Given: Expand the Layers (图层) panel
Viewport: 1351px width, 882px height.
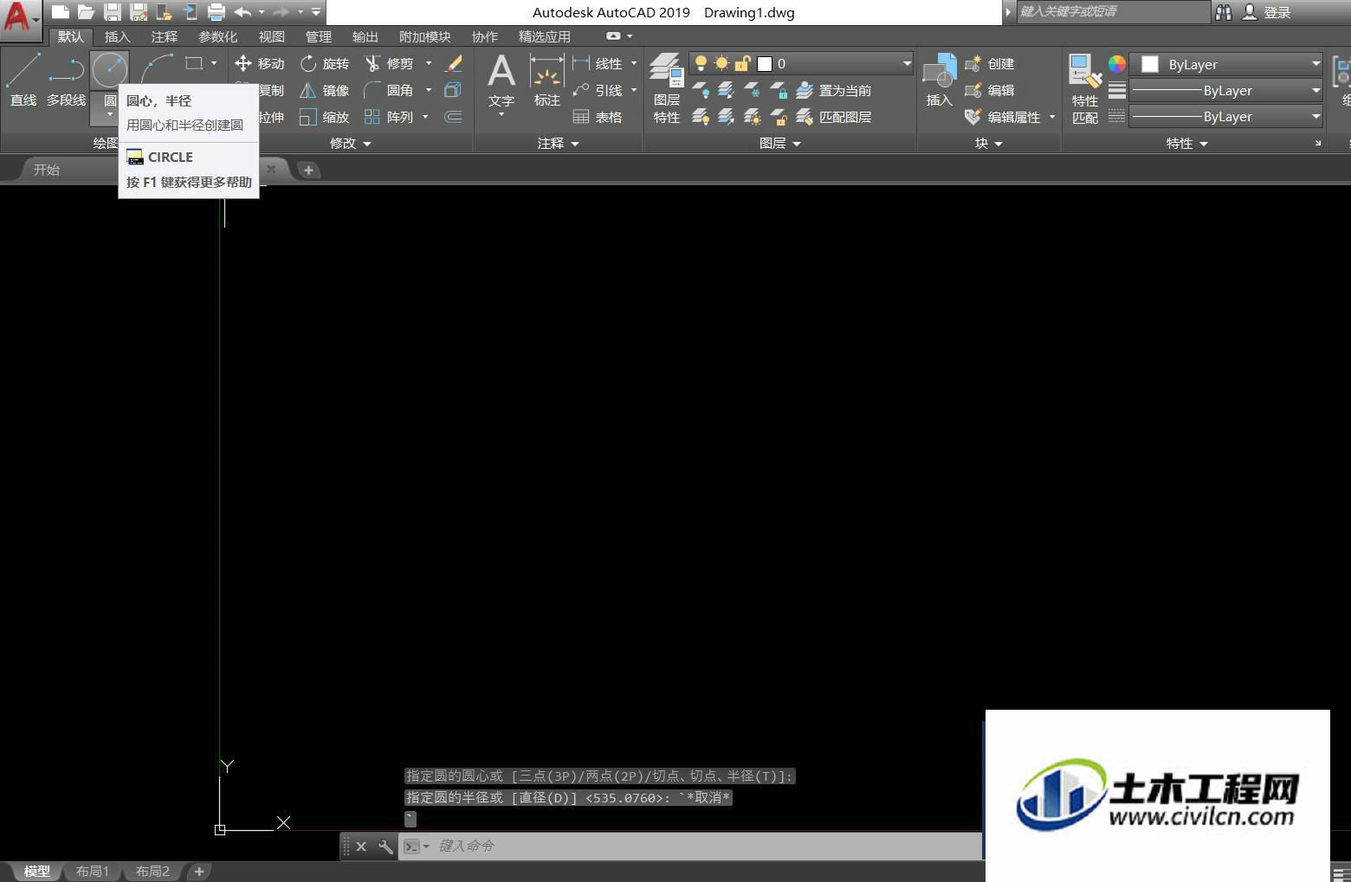Looking at the screenshot, I should [779, 143].
